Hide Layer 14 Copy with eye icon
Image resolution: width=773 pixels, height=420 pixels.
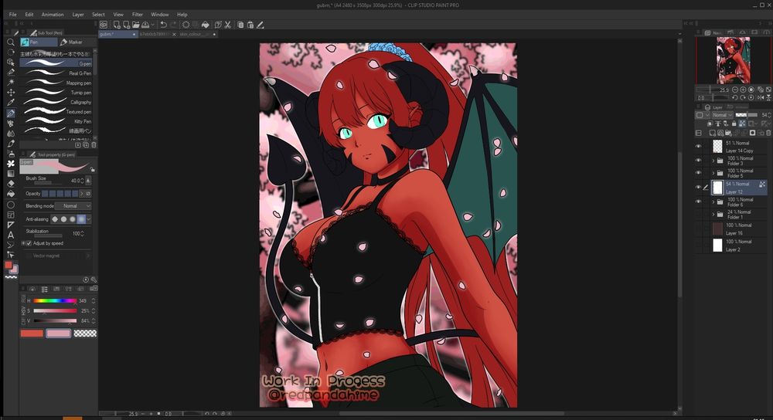click(x=698, y=147)
